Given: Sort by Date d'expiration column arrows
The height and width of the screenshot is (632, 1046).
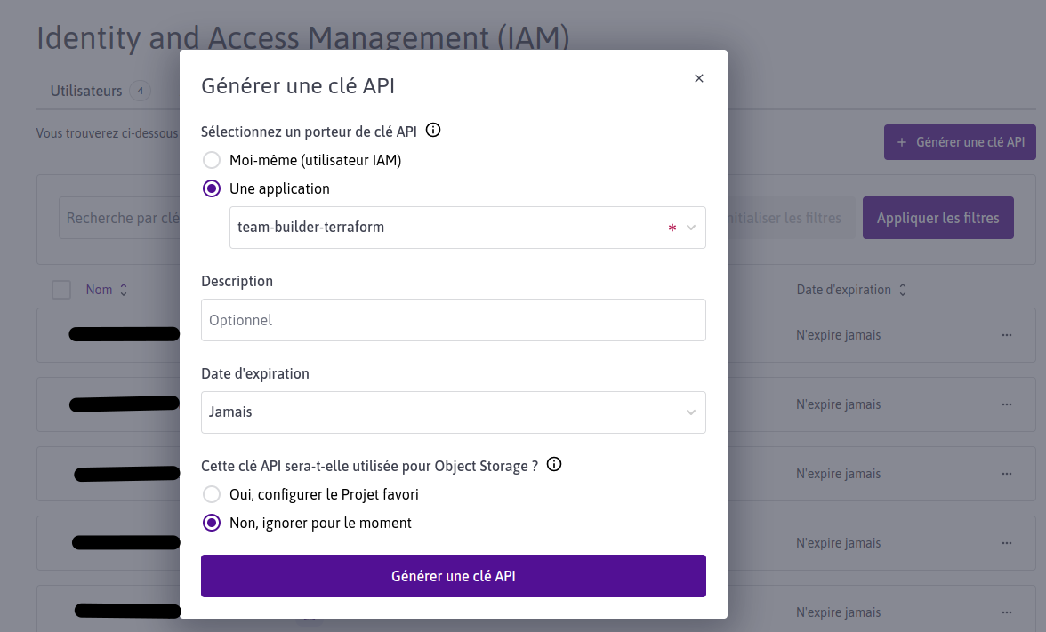Looking at the screenshot, I should (x=903, y=290).
